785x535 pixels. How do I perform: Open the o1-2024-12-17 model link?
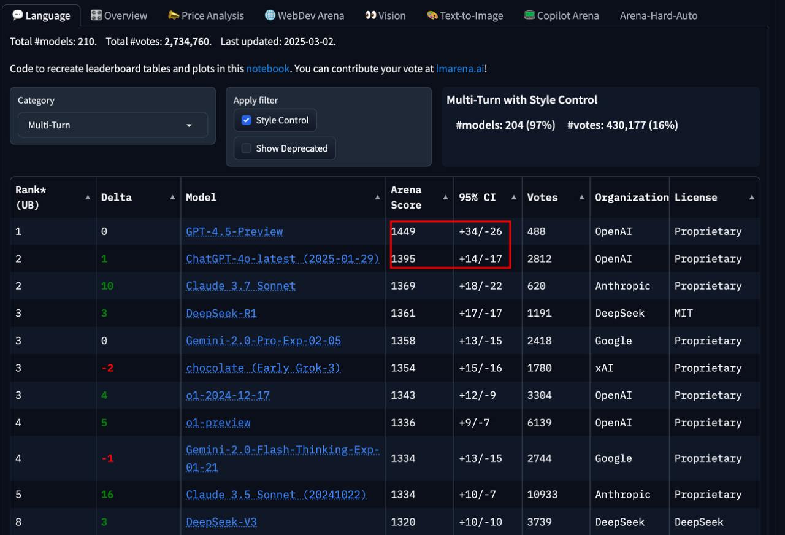pos(228,395)
